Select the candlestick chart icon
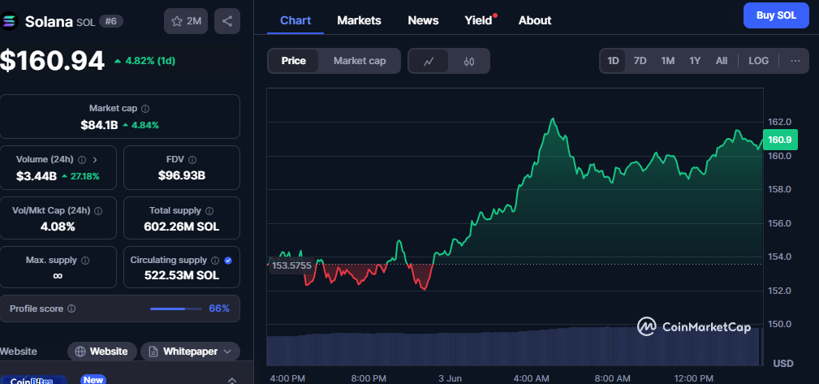This screenshot has height=384, width=819. [469, 61]
